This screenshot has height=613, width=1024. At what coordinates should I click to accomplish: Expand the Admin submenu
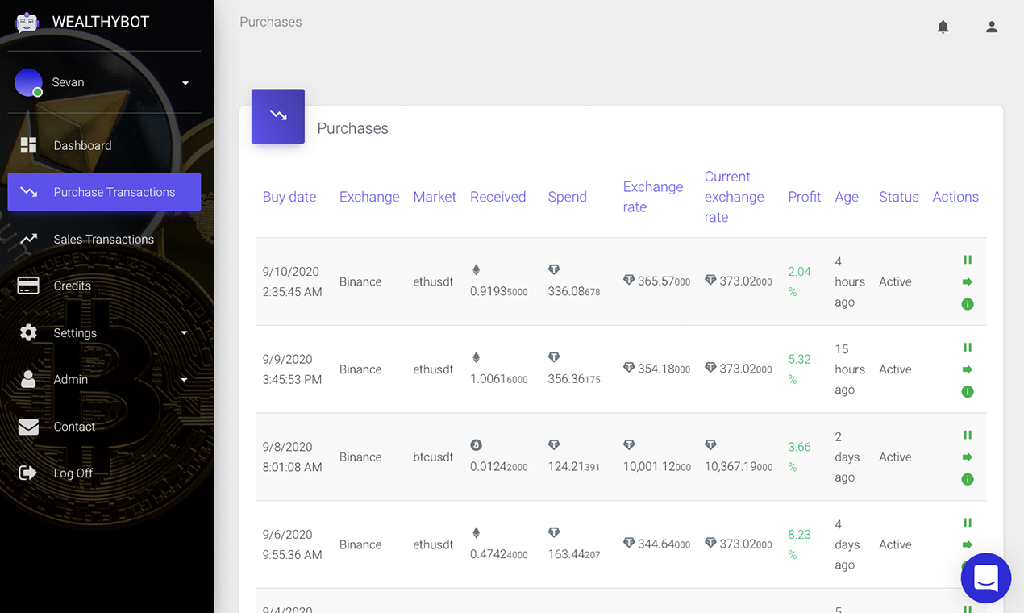point(70,379)
